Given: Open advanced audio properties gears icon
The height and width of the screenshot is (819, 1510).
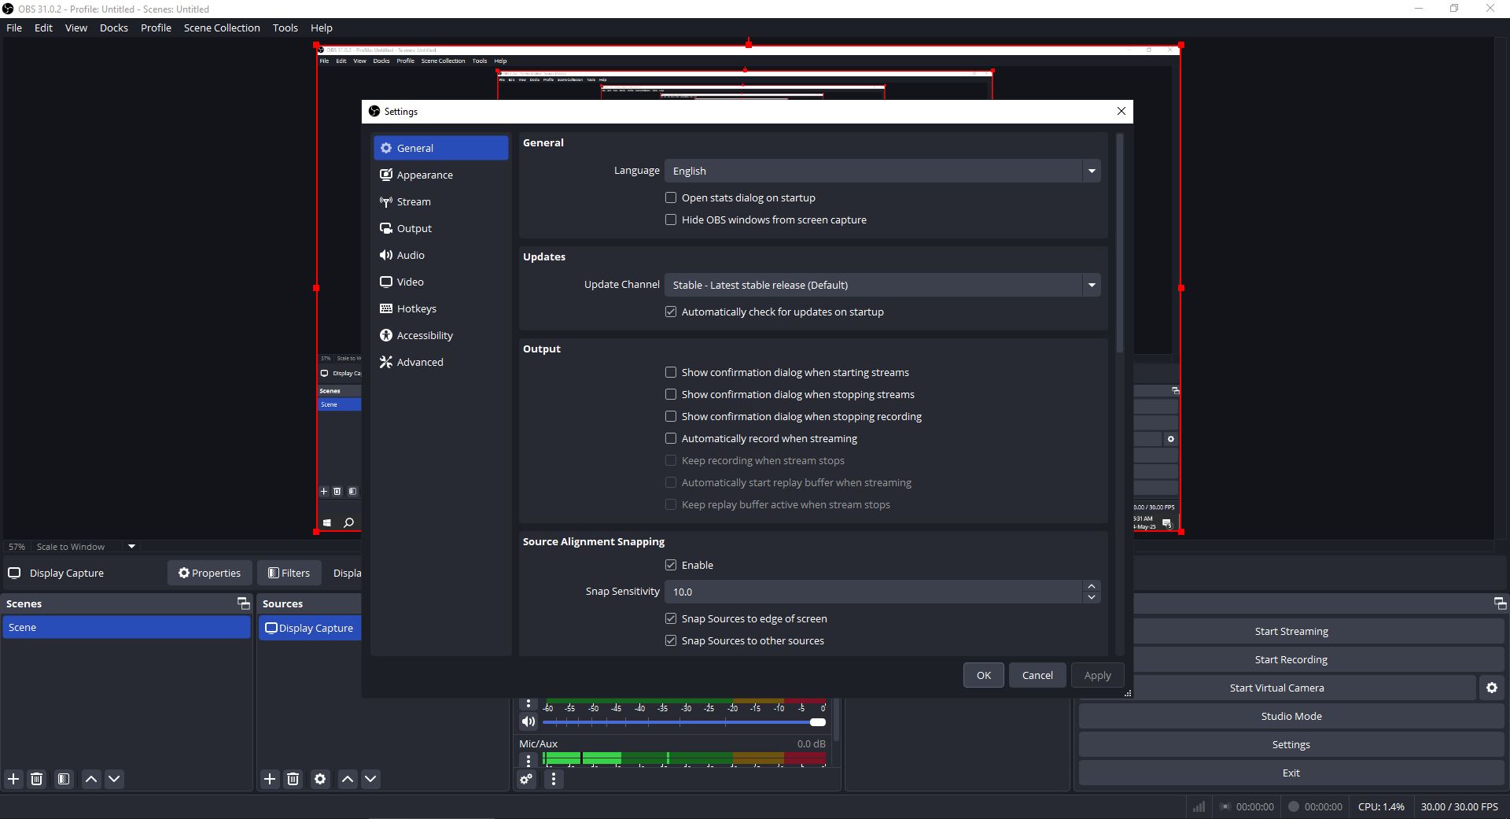Looking at the screenshot, I should pos(526,779).
